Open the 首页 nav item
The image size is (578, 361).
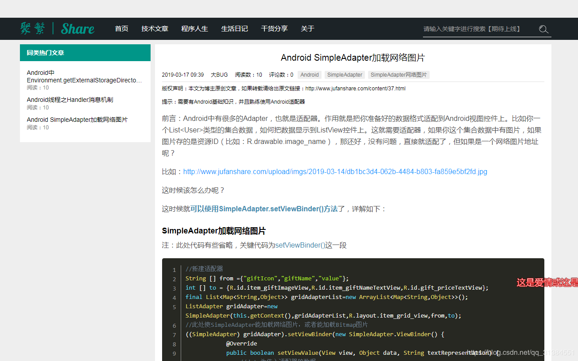coord(121,29)
